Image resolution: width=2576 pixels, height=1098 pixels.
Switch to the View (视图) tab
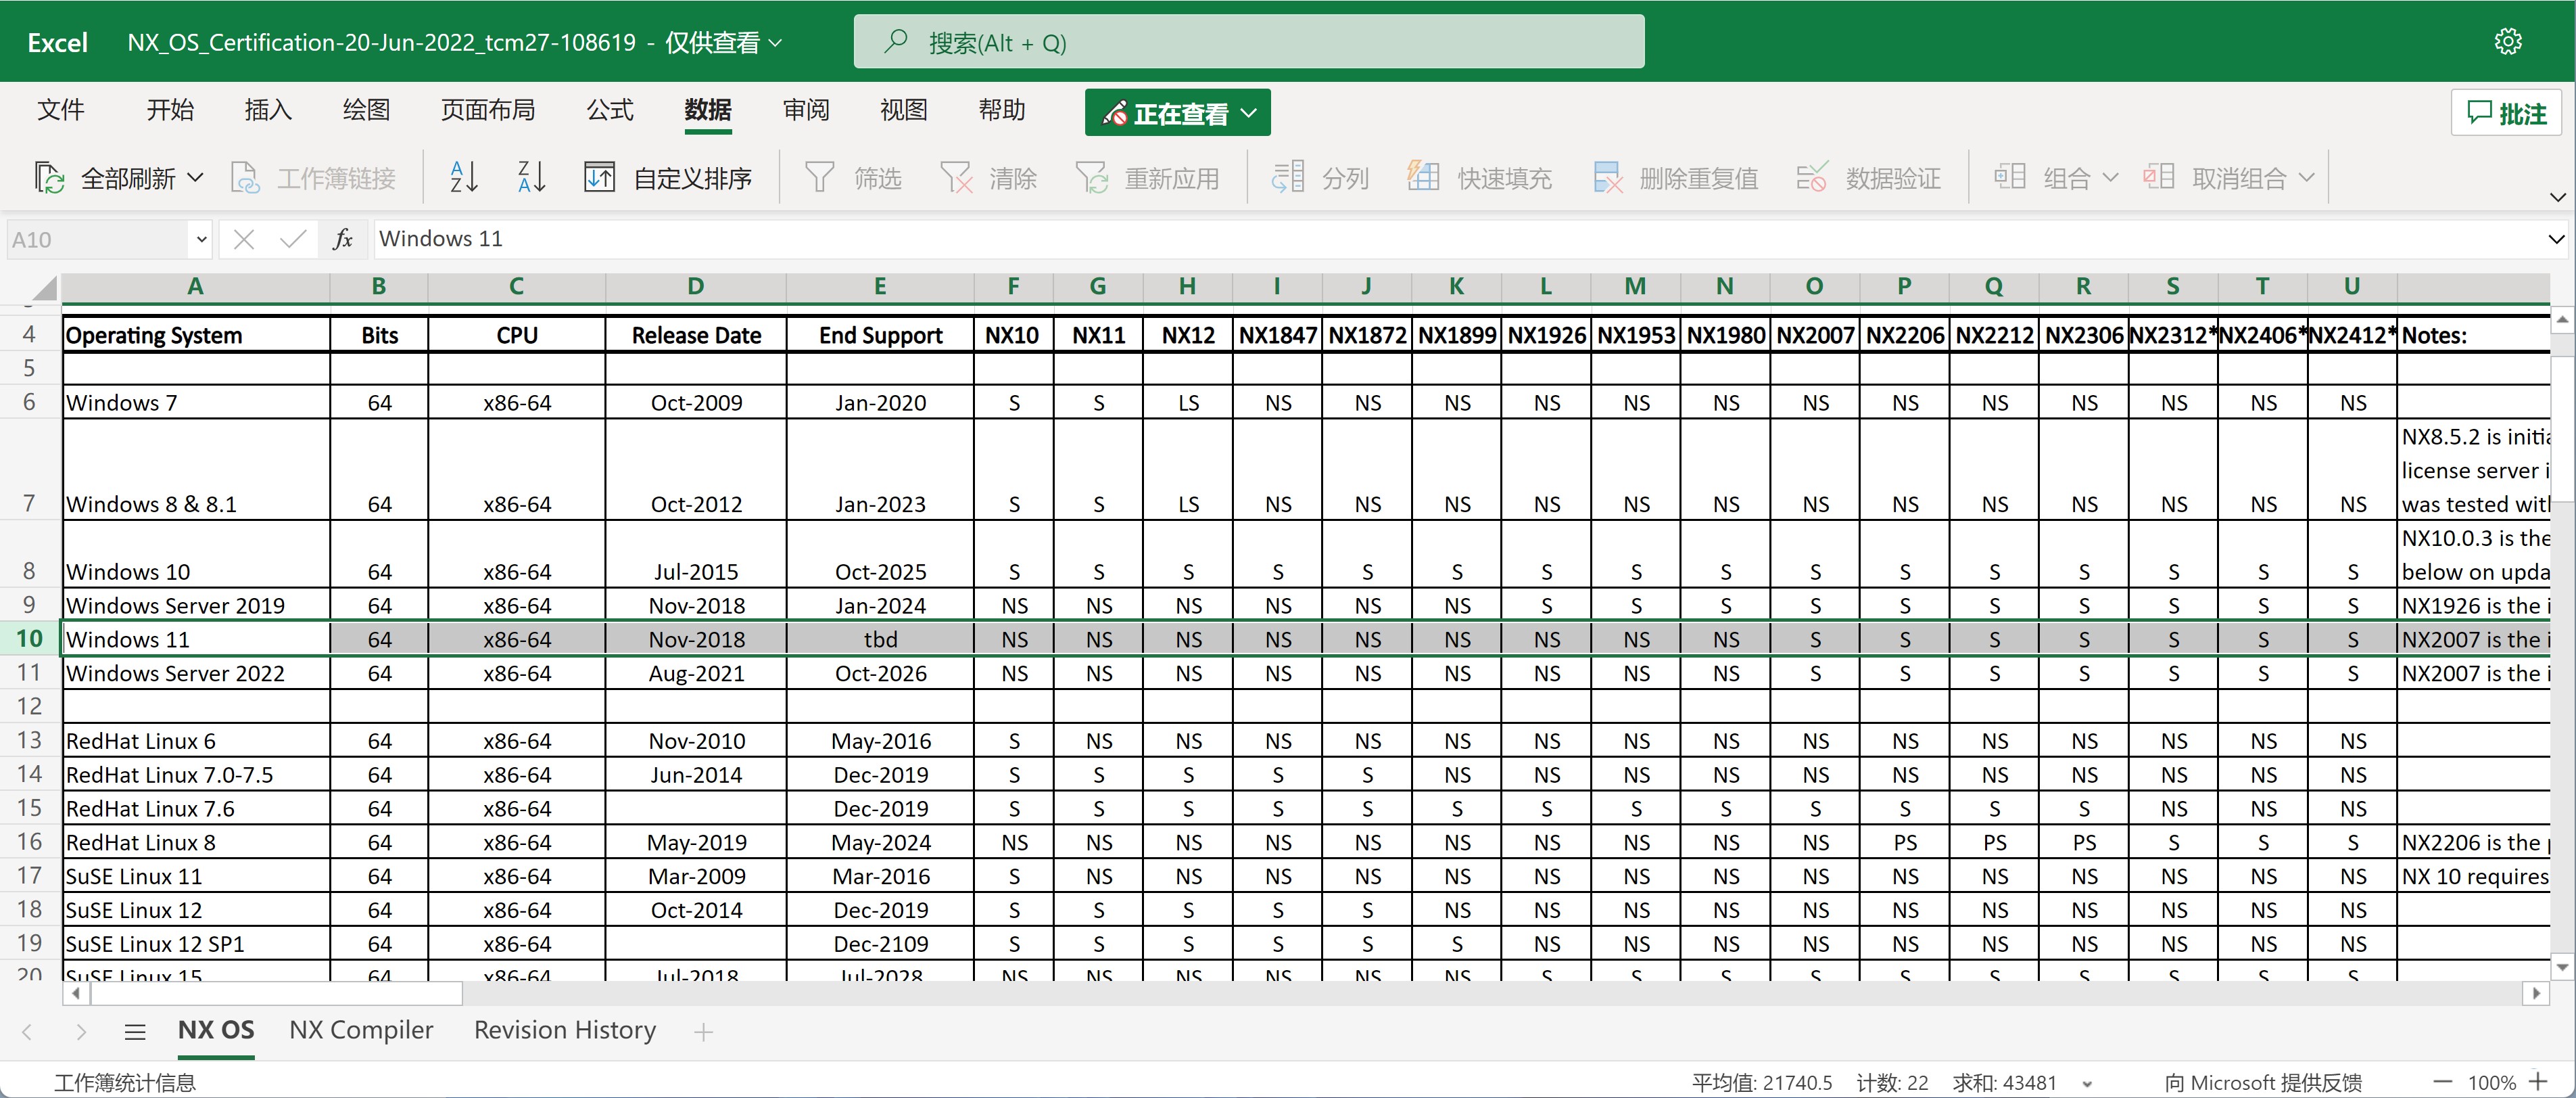click(904, 110)
